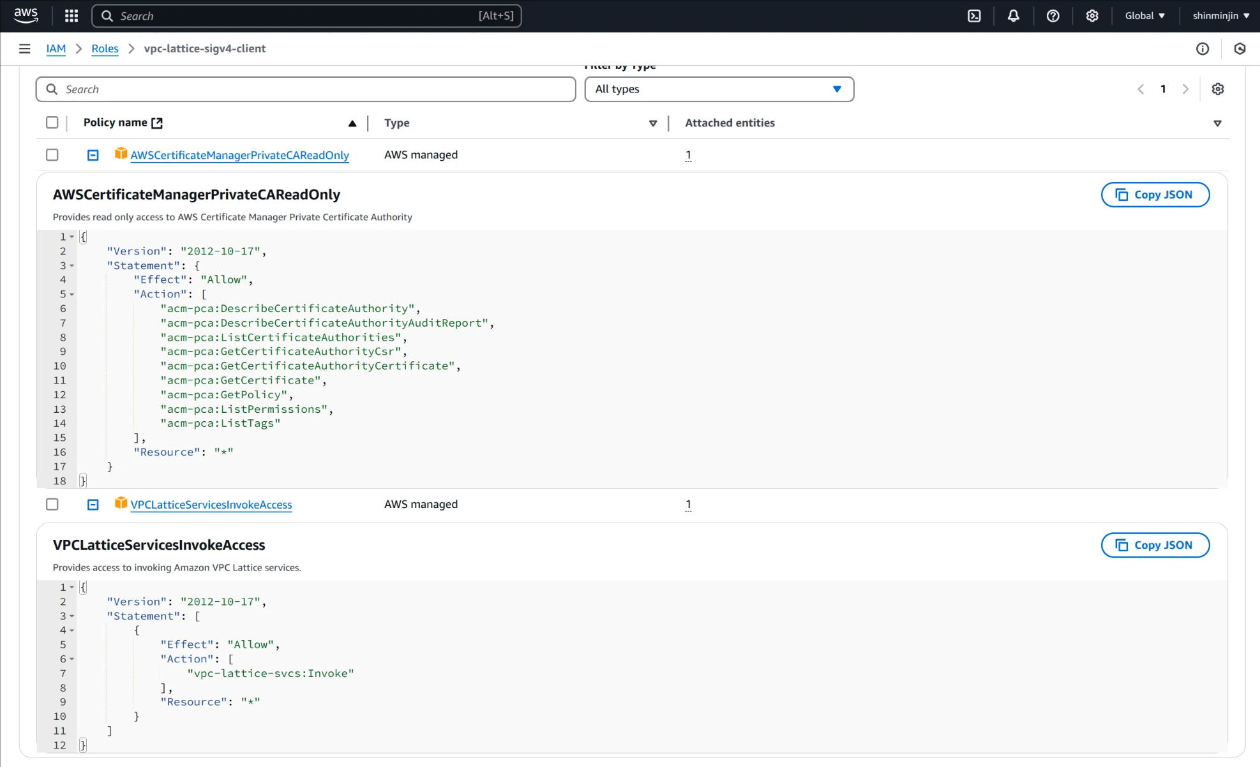The width and height of the screenshot is (1260, 767).
Task: Click "acm-pca:GetCertificateAuthorityCsr" line
Action: [284, 352]
